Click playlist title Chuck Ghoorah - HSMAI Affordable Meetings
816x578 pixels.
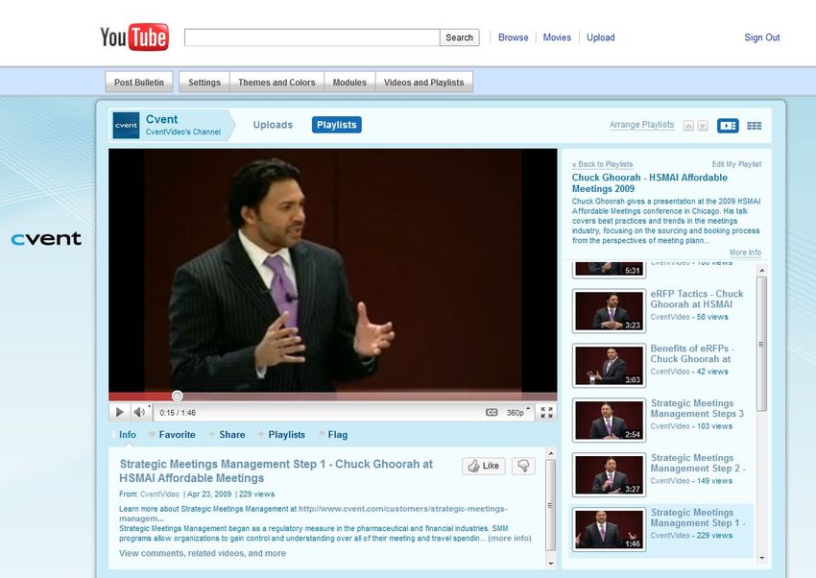pyautogui.click(x=650, y=183)
